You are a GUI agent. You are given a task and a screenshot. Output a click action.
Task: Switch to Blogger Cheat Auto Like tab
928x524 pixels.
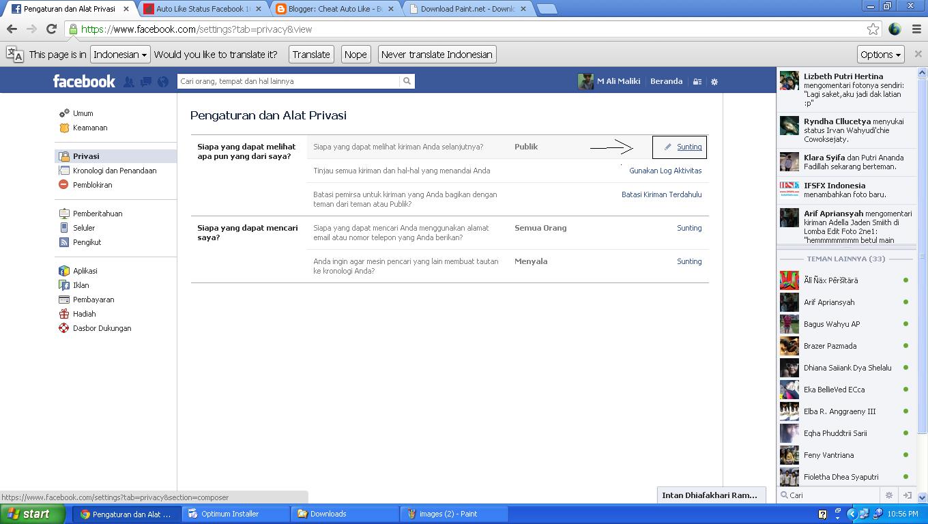[334, 9]
